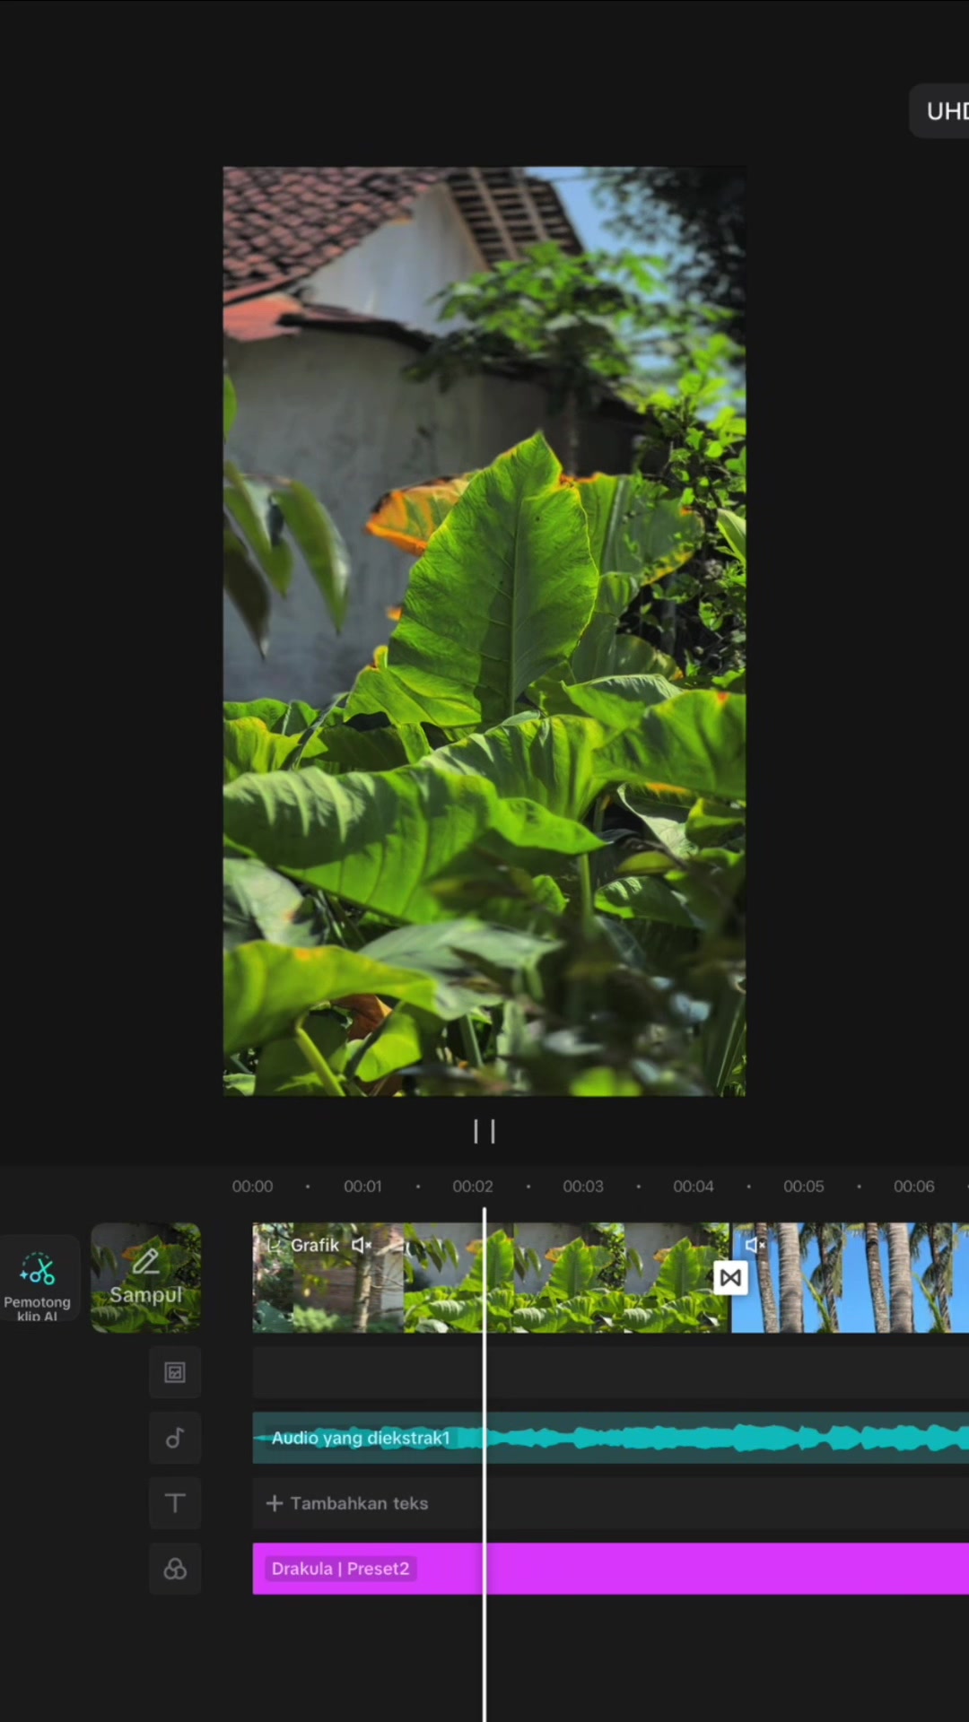Click the 00:01 mark on timeline ruler

(x=362, y=1187)
